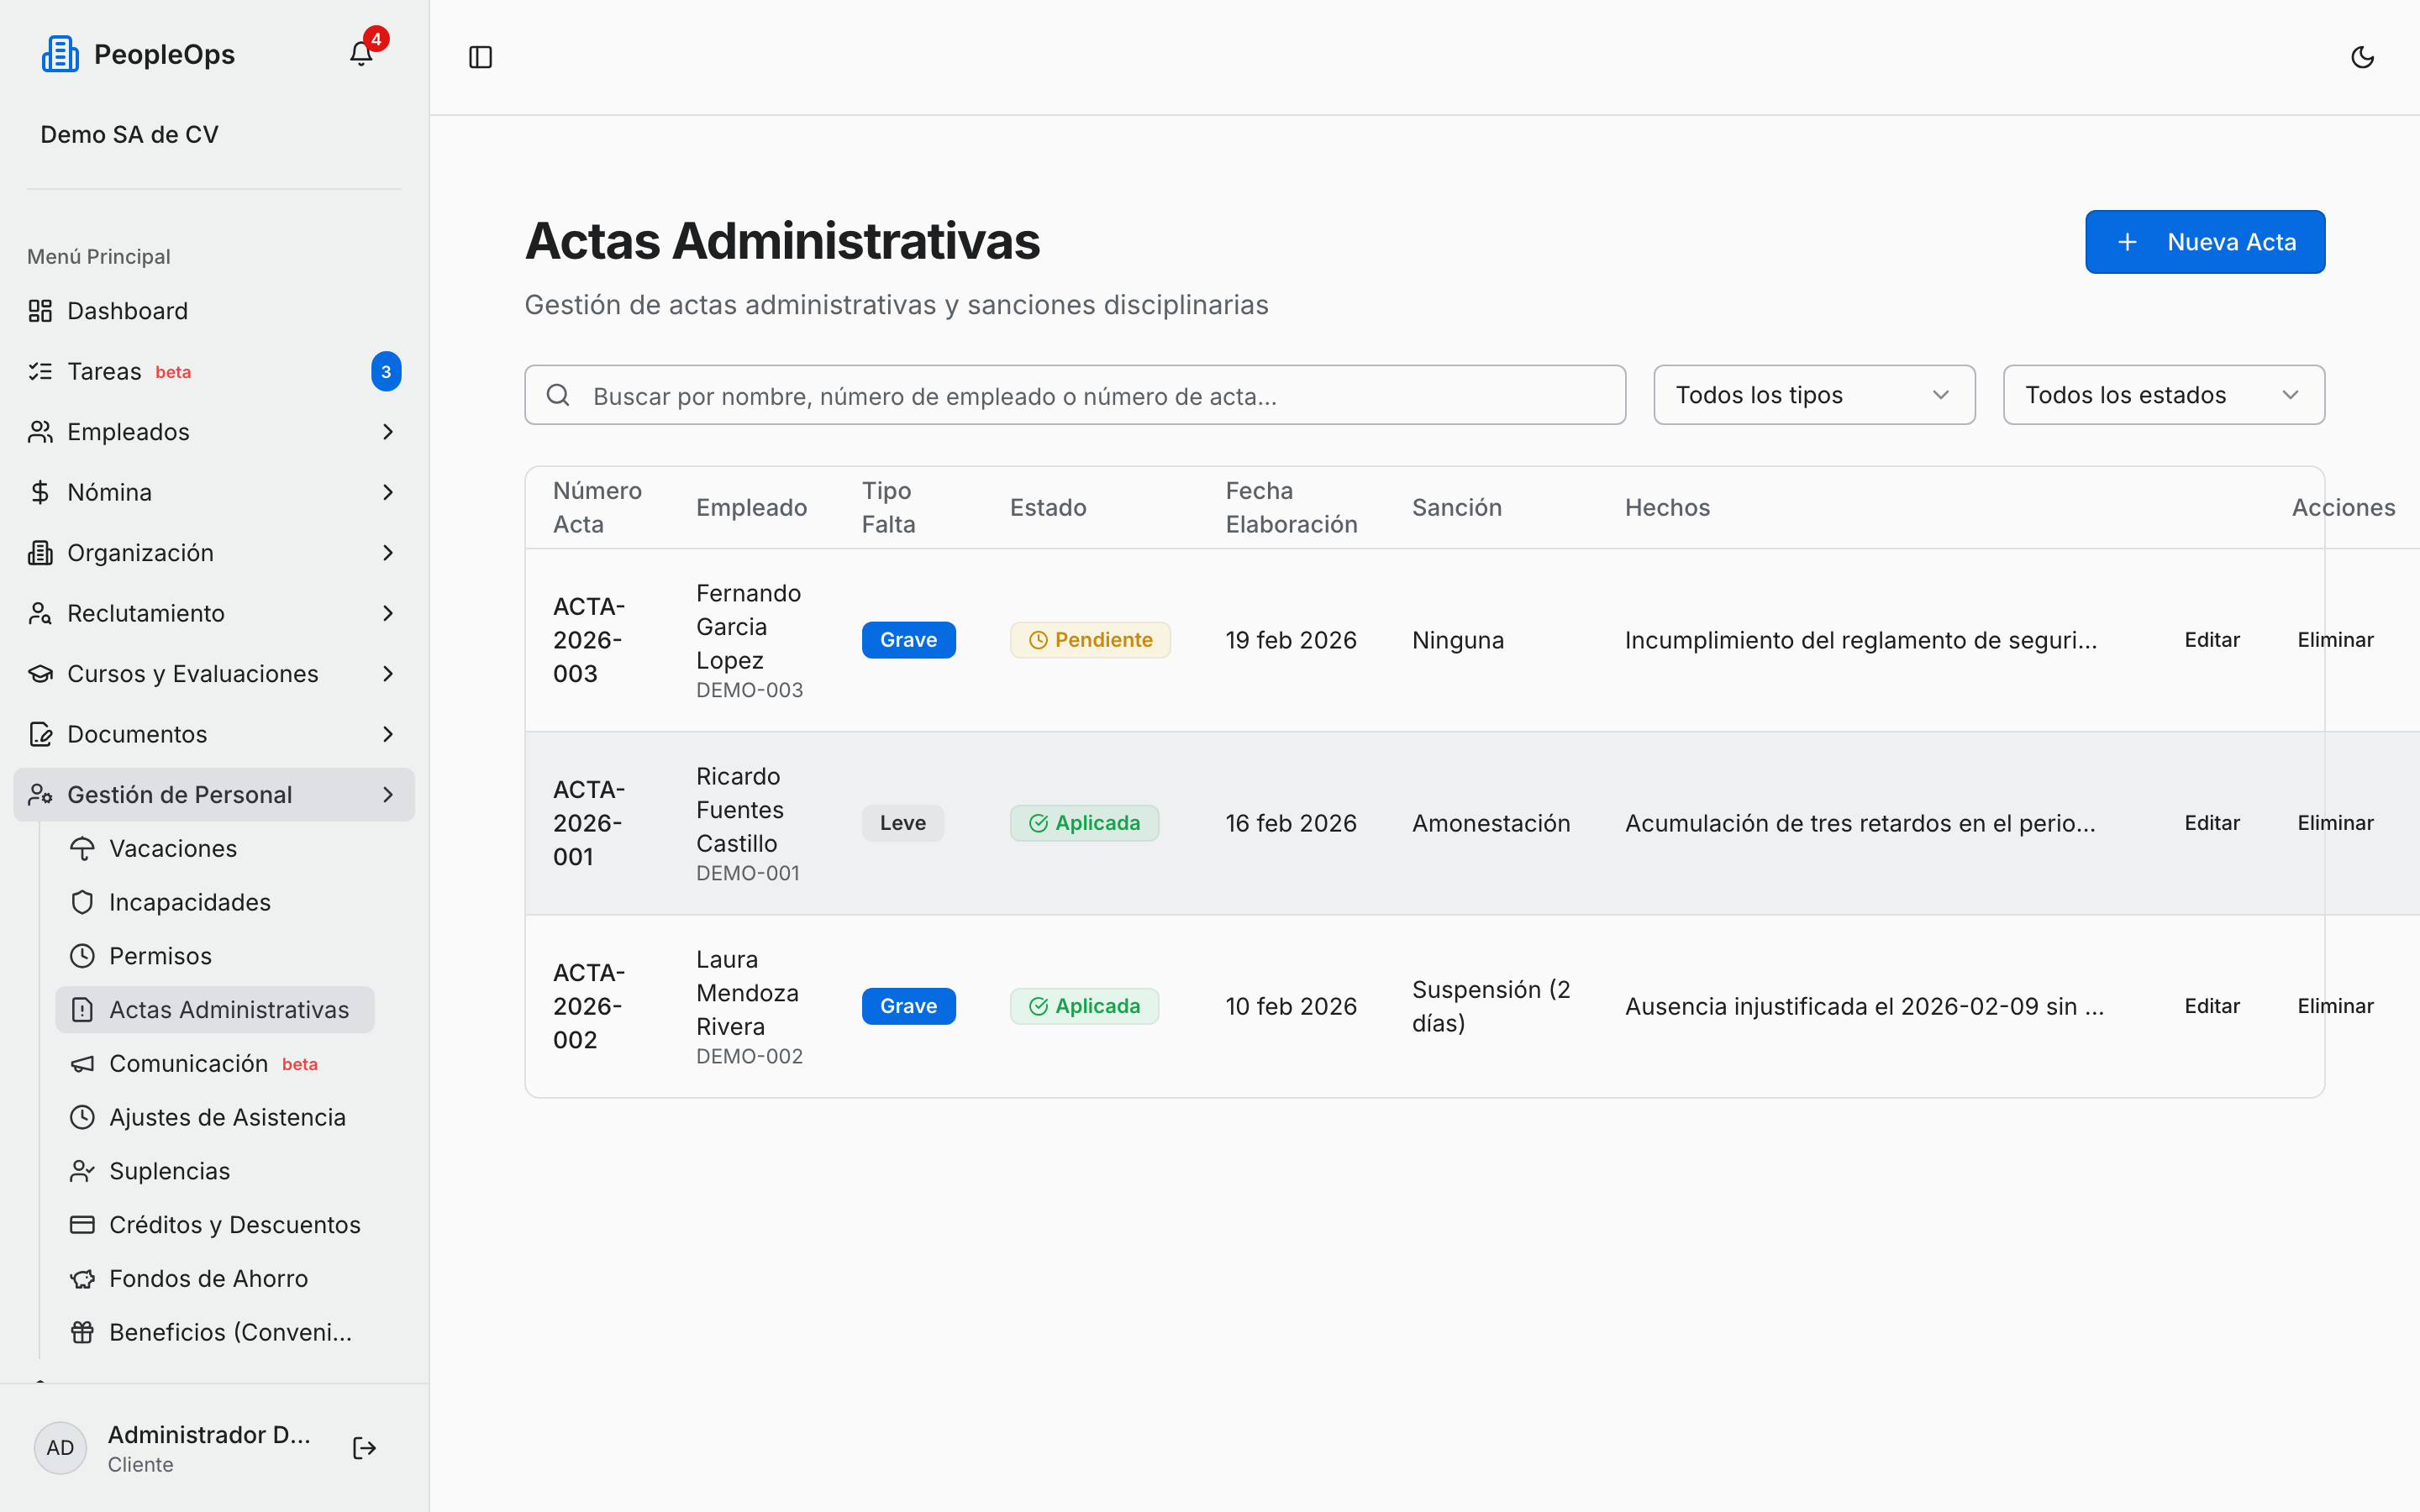Click the Pendiente status badge
Viewport: 2420px width, 1512px height.
click(x=1090, y=640)
